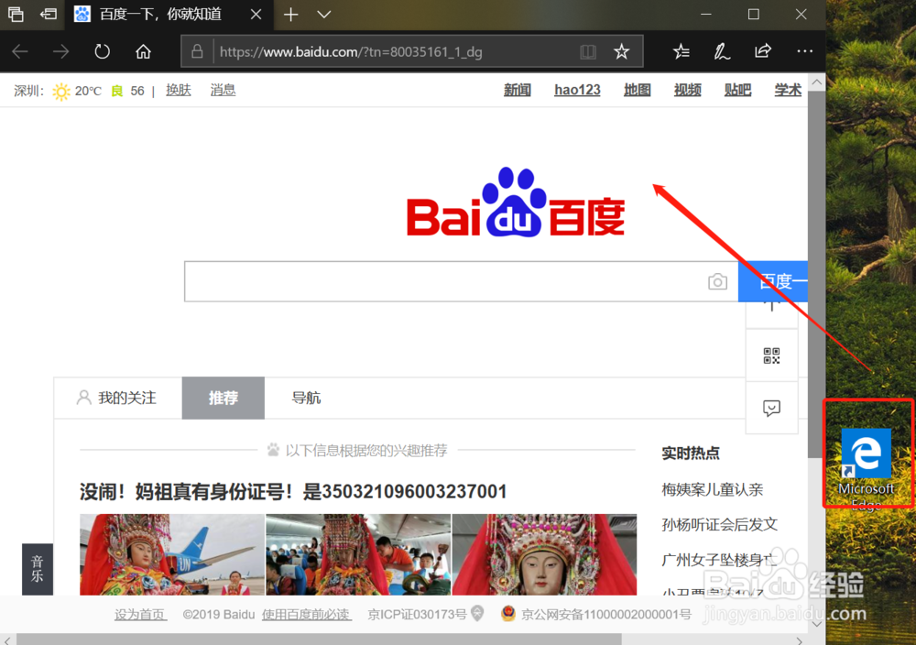The width and height of the screenshot is (916, 645).
Task: Open 孙杨听证会后发文 hot topic
Action: (719, 525)
